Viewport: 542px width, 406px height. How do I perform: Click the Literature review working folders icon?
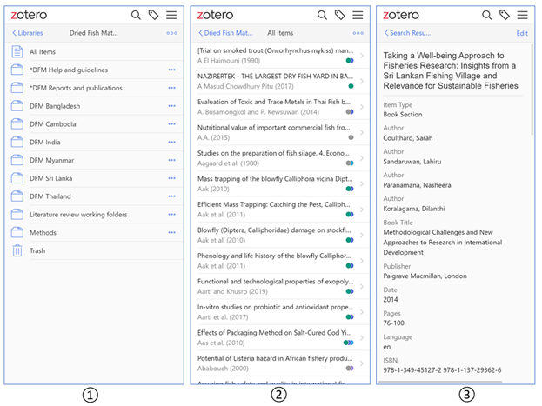point(17,214)
